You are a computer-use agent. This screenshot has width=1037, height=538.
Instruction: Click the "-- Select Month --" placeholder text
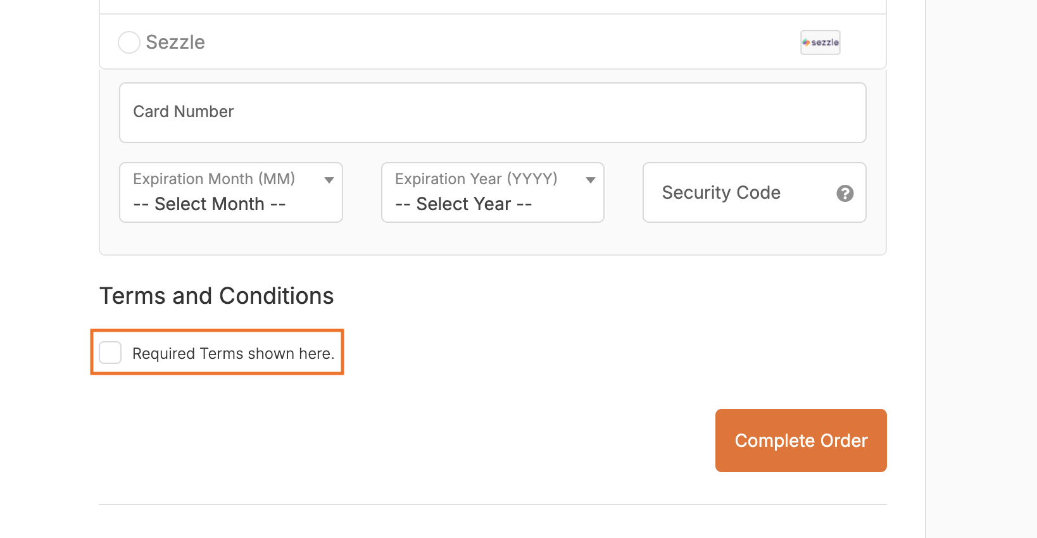(x=210, y=204)
